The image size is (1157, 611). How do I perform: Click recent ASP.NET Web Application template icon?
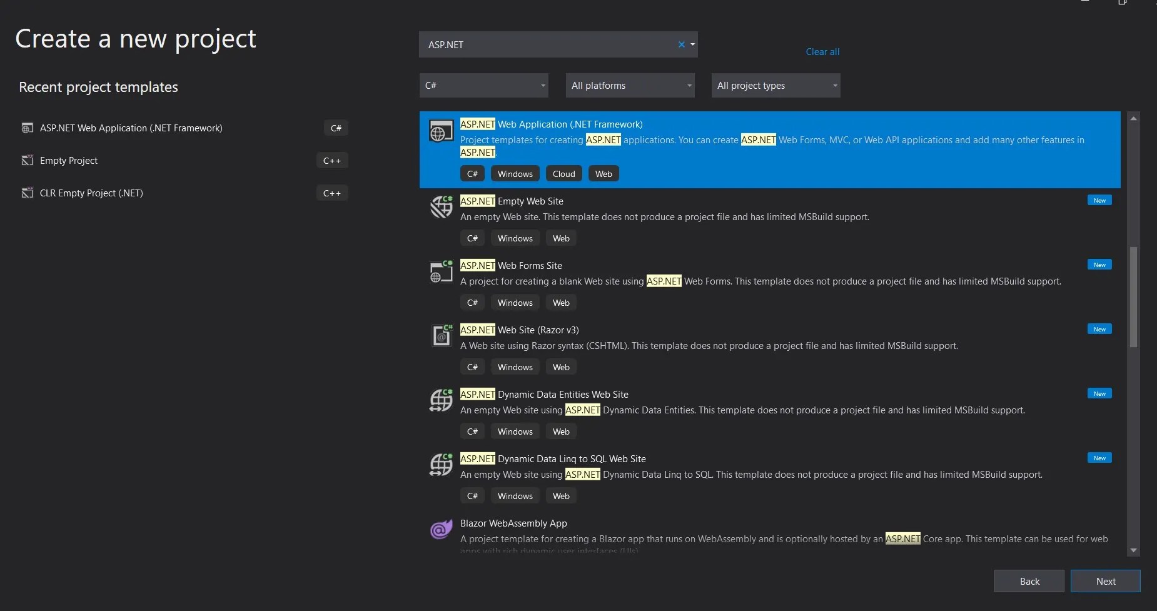click(x=27, y=128)
